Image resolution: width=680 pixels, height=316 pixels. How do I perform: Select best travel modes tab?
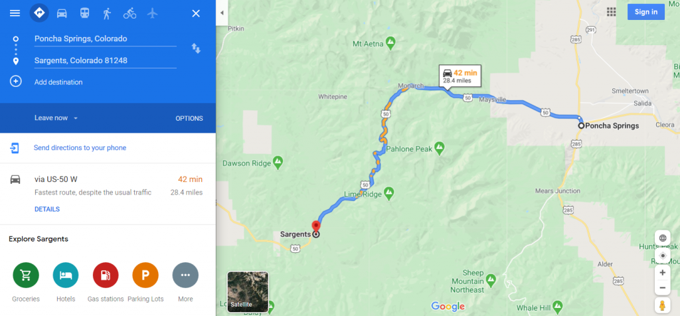(x=39, y=13)
